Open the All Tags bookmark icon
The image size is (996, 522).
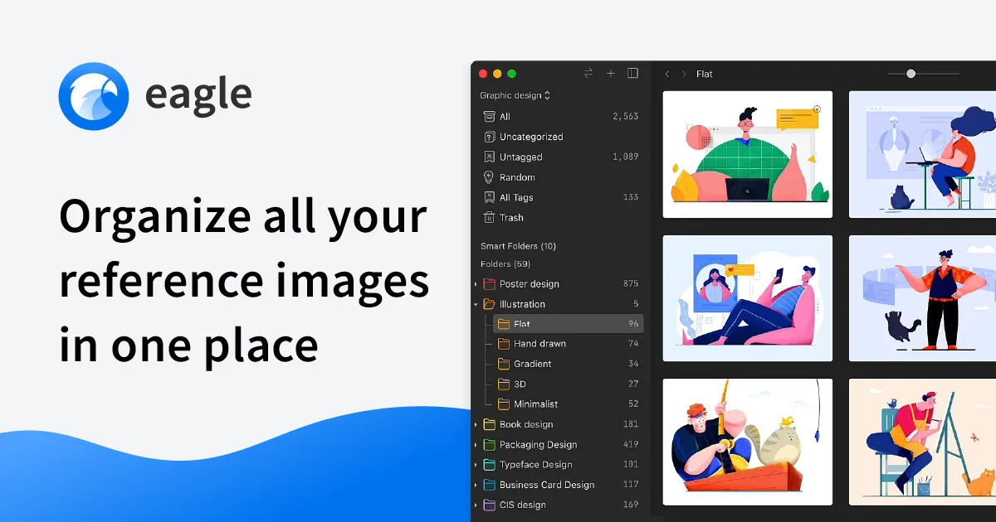[x=490, y=197]
